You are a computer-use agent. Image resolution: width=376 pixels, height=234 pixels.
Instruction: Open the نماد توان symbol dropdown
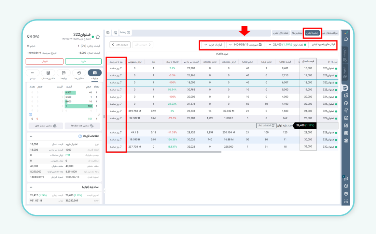click(286, 45)
